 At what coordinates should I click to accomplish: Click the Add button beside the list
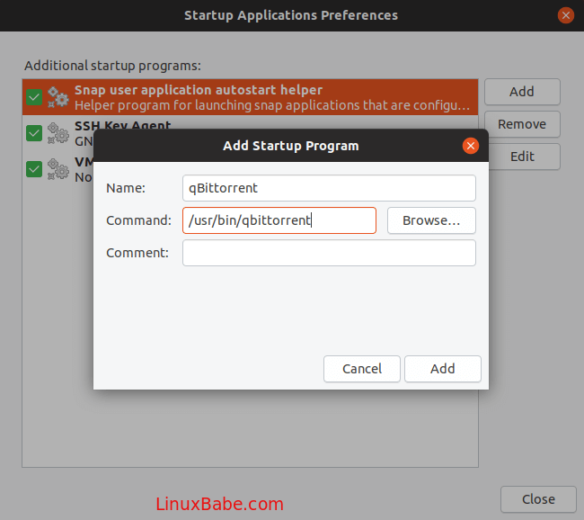(522, 92)
